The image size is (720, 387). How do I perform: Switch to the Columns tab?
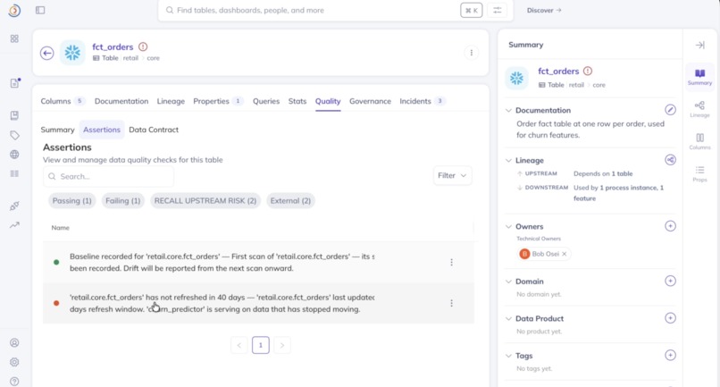coord(62,101)
